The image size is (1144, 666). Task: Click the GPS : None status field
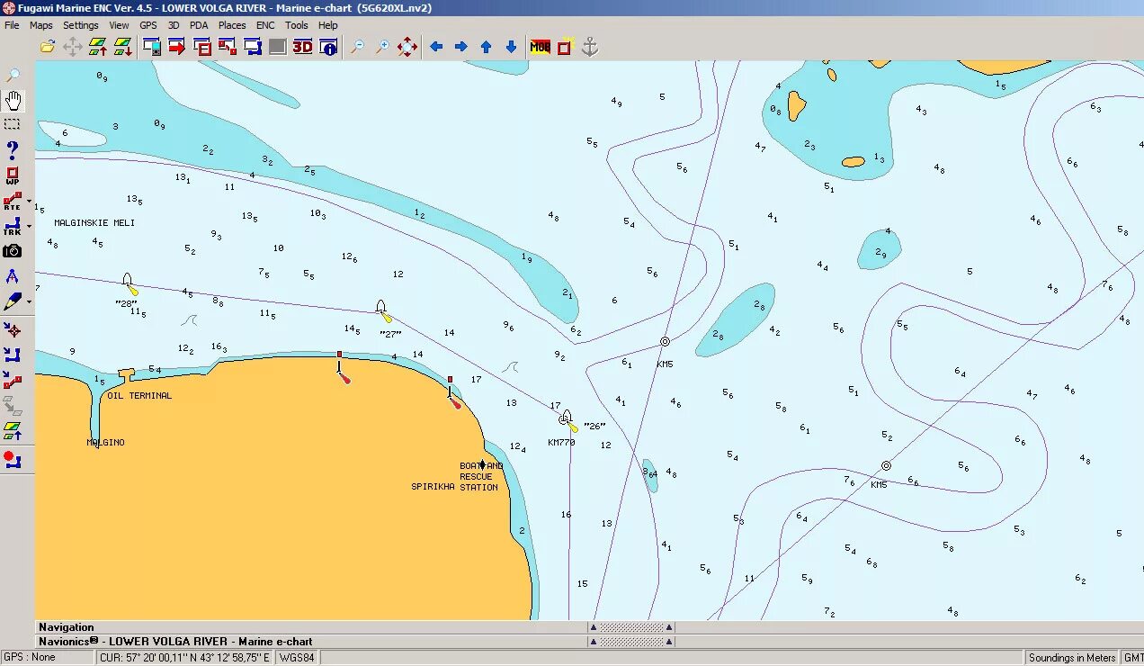click(x=48, y=657)
